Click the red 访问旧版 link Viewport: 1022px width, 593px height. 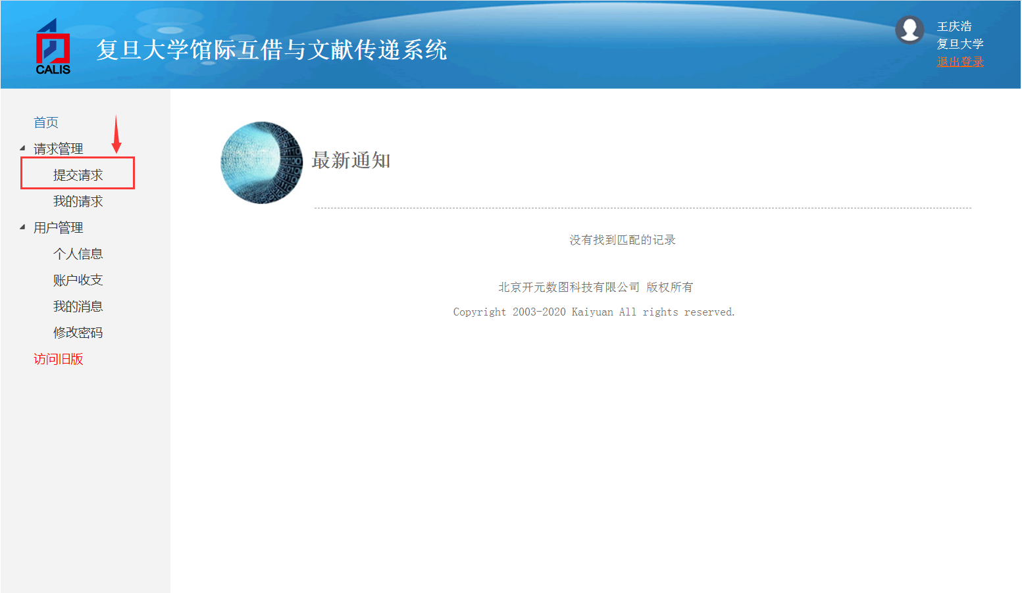59,359
